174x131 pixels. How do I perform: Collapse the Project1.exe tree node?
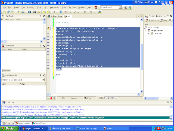[146, 31]
